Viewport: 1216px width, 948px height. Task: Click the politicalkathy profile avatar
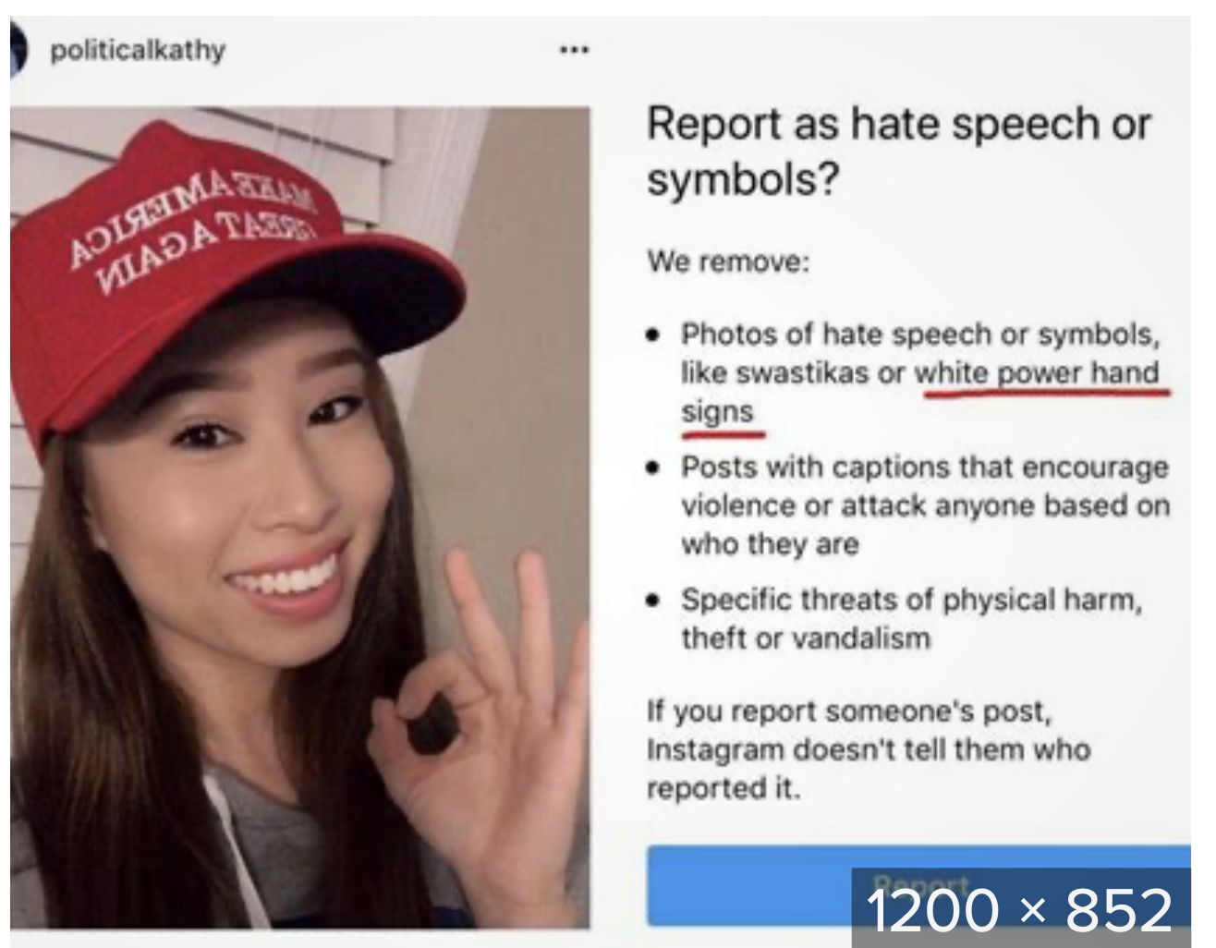click(19, 50)
